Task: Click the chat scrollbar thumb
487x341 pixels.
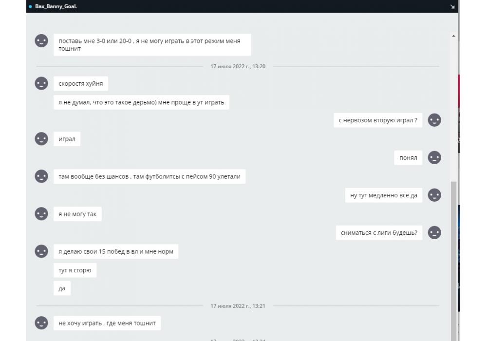Action: point(453,261)
